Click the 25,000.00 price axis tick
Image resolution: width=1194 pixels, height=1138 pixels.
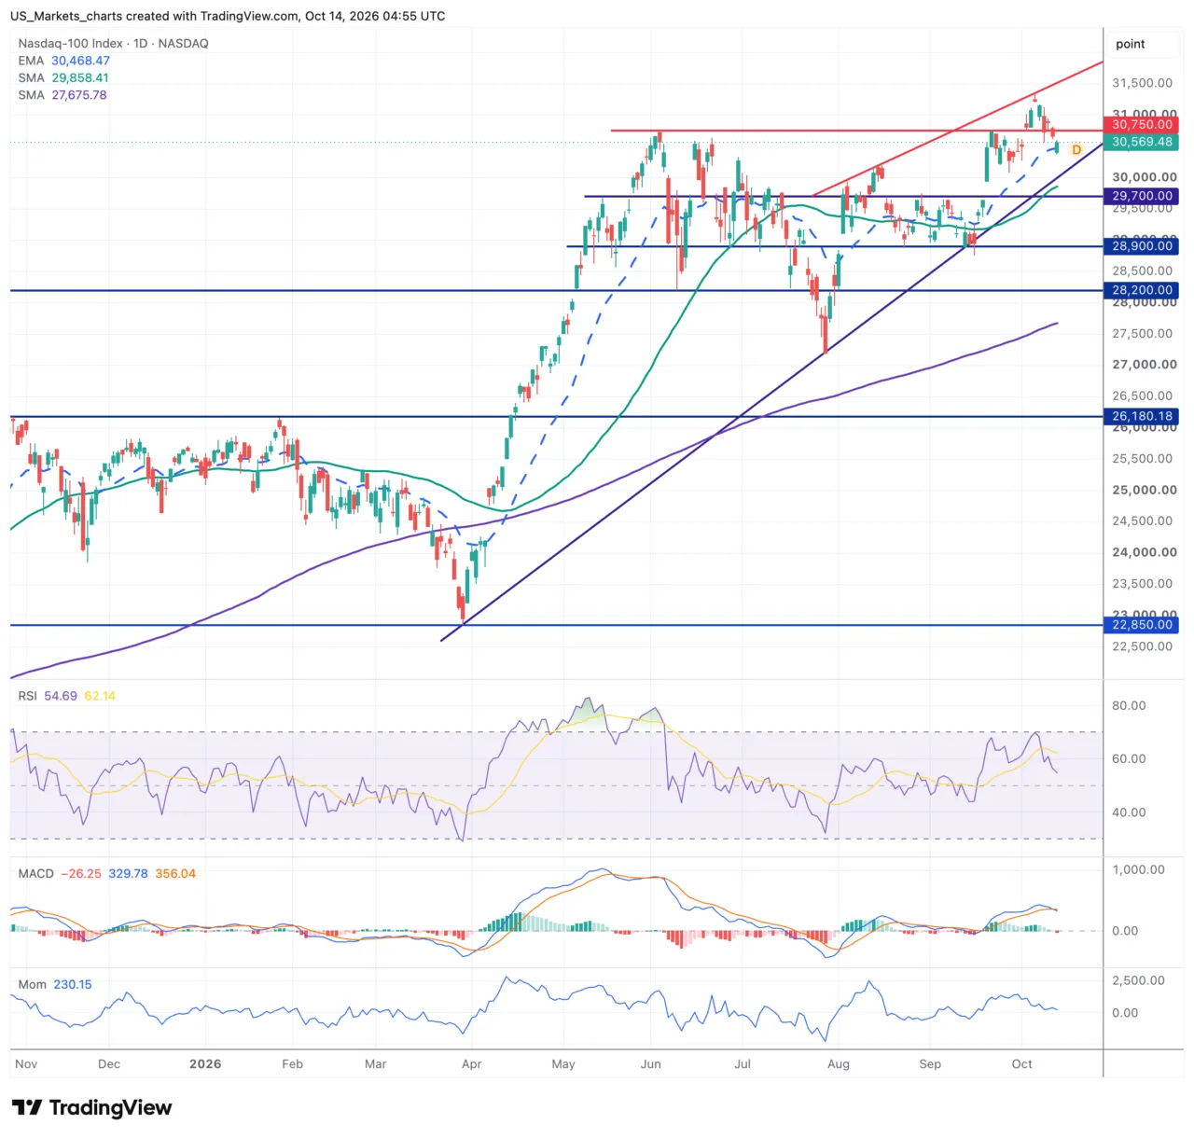coord(1144,490)
